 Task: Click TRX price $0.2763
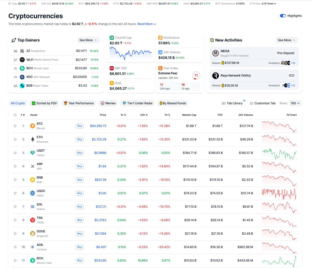100,220
